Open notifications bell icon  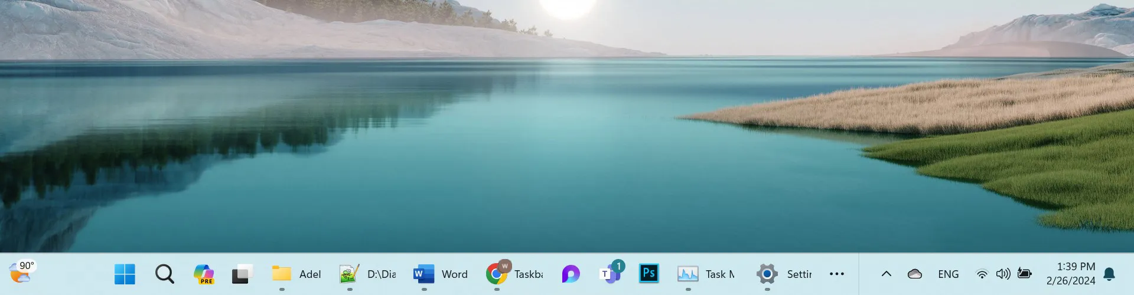1109,274
